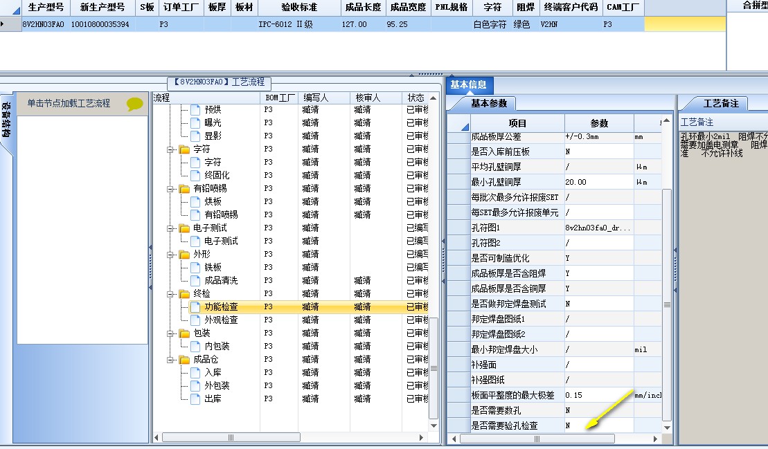Collapse the 有铅喷锡 tree node
The width and height of the screenshot is (768, 449).
point(170,189)
